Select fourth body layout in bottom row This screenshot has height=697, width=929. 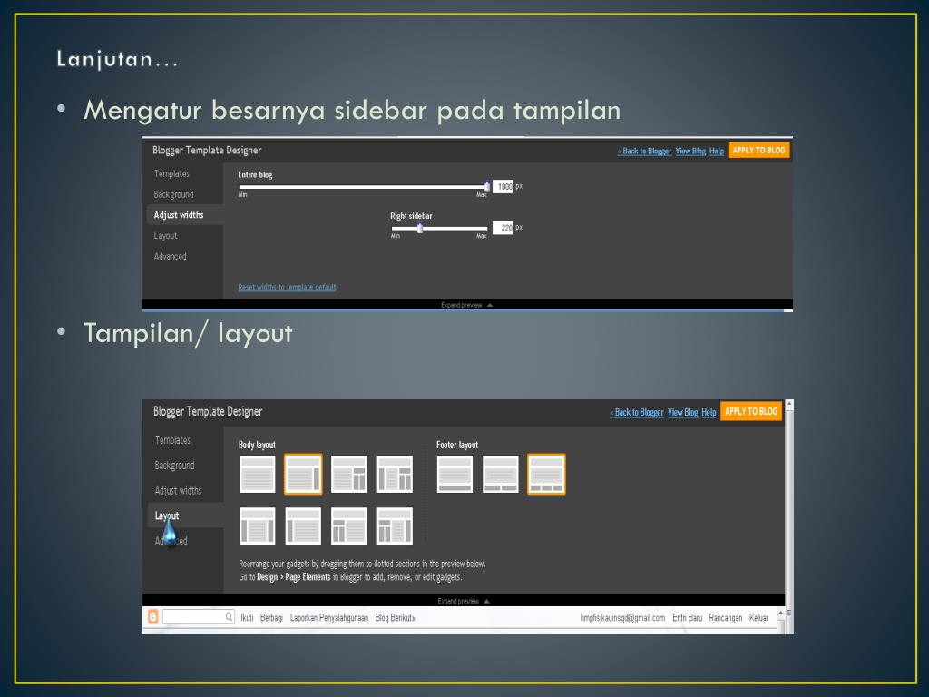coord(395,525)
